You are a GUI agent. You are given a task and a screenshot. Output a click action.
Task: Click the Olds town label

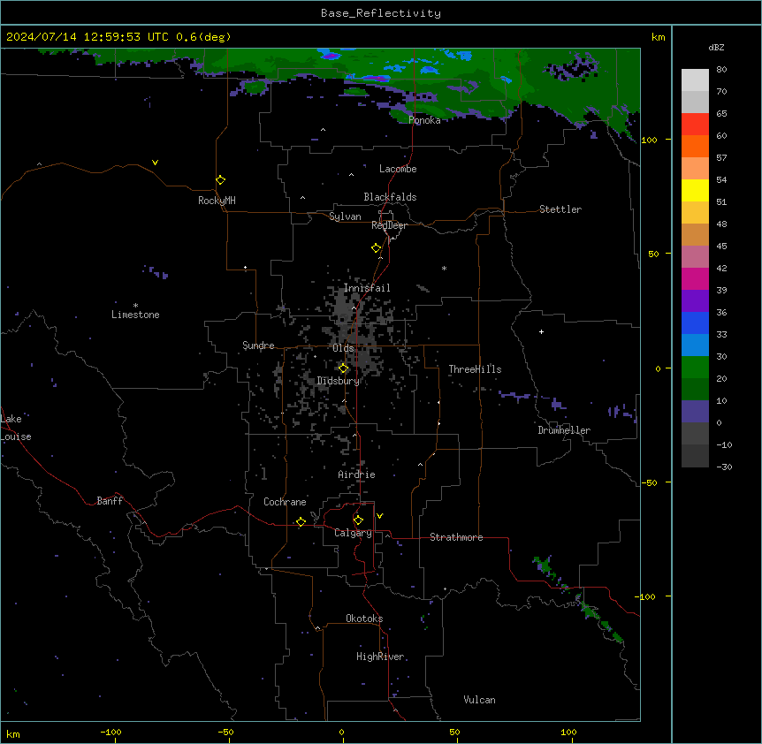coord(343,348)
